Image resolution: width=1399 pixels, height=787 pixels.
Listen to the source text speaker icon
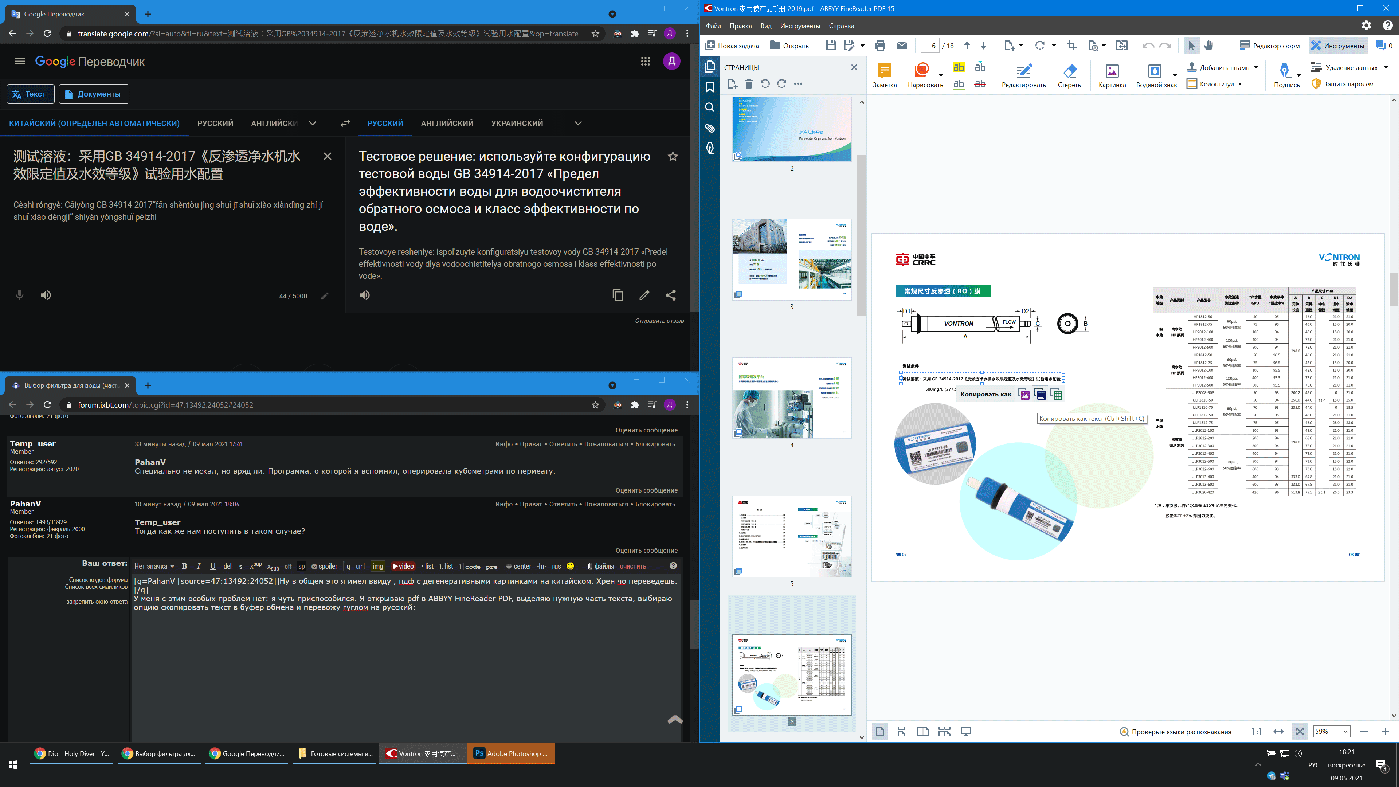pos(46,295)
